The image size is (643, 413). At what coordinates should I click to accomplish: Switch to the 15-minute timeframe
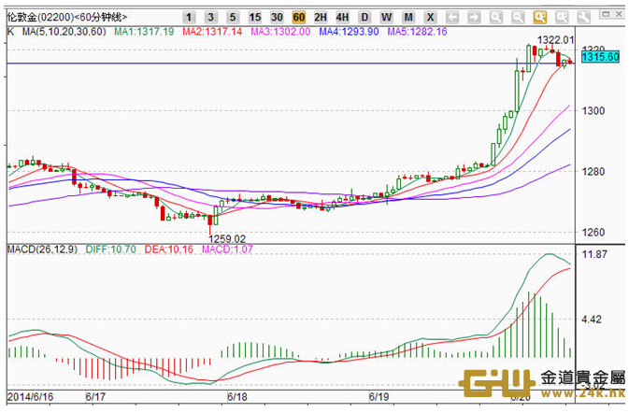point(255,18)
